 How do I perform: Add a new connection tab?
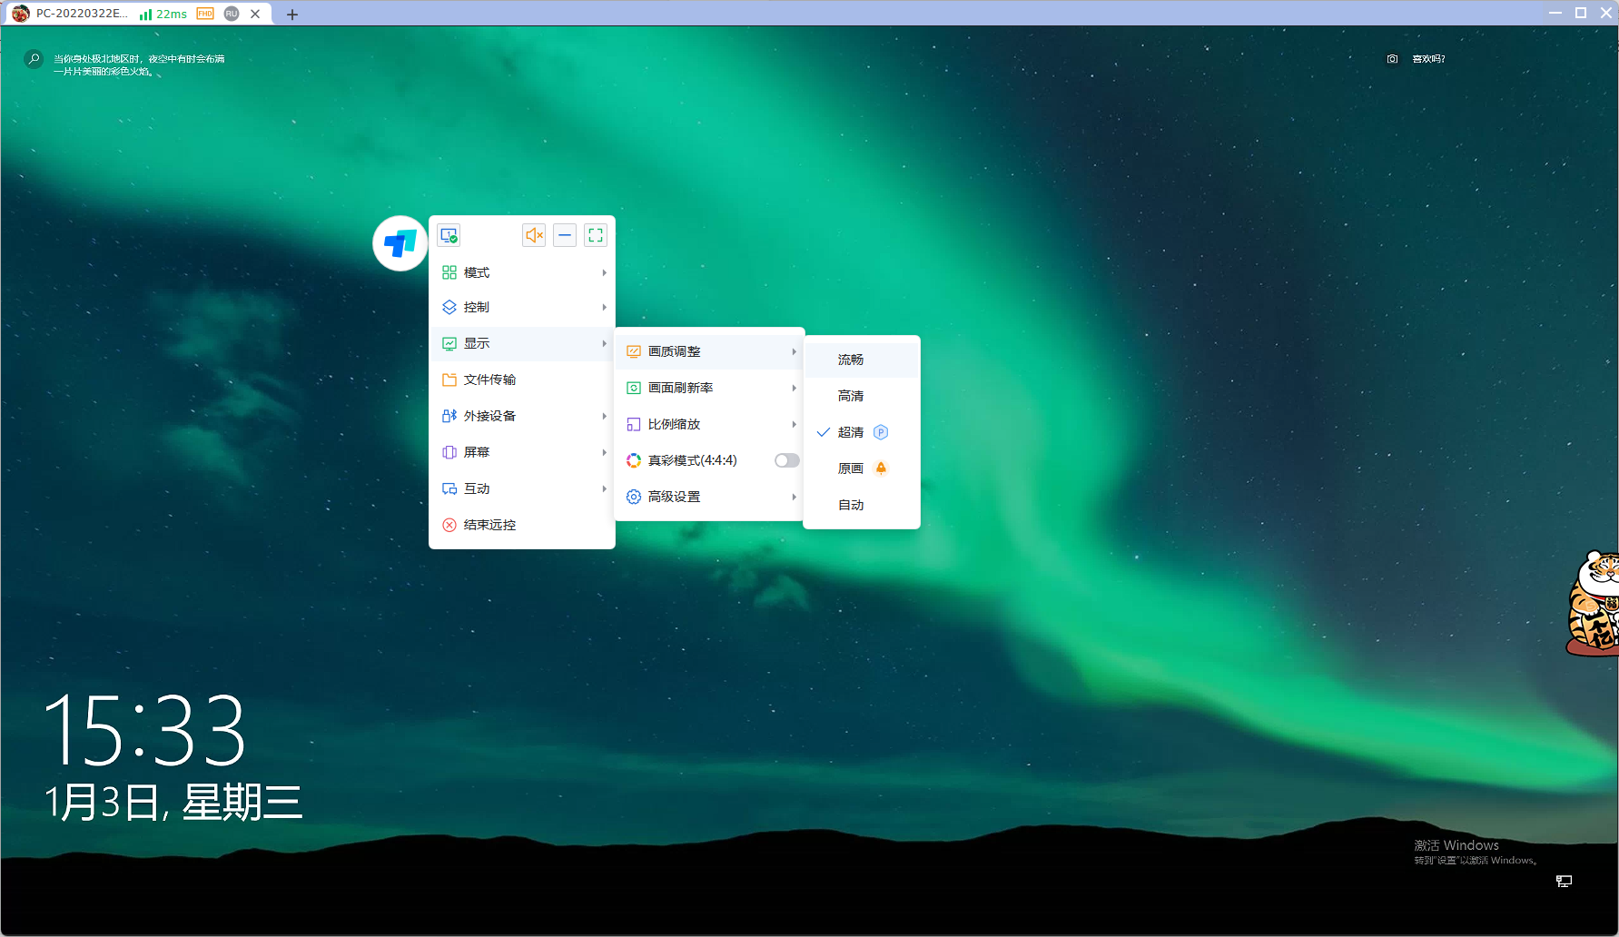click(x=291, y=15)
